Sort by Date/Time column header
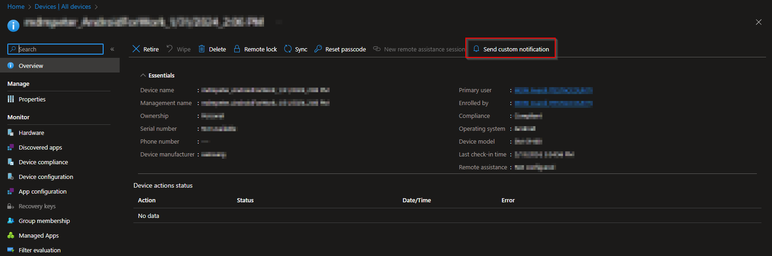772x256 pixels. (x=417, y=200)
